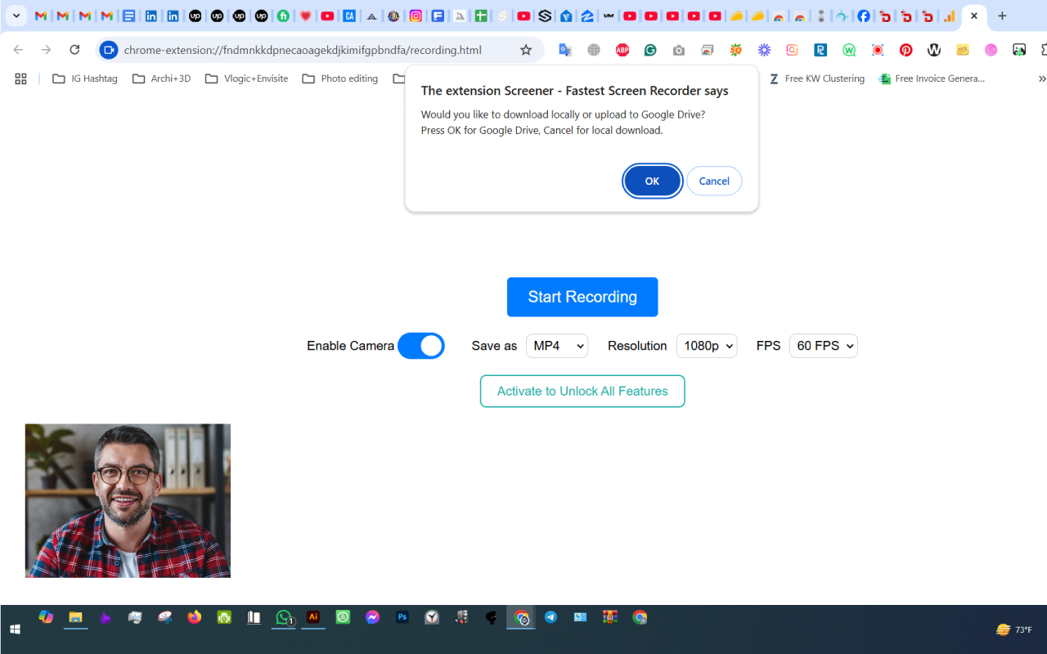Open the camera screenshot extension icon

[x=679, y=50]
